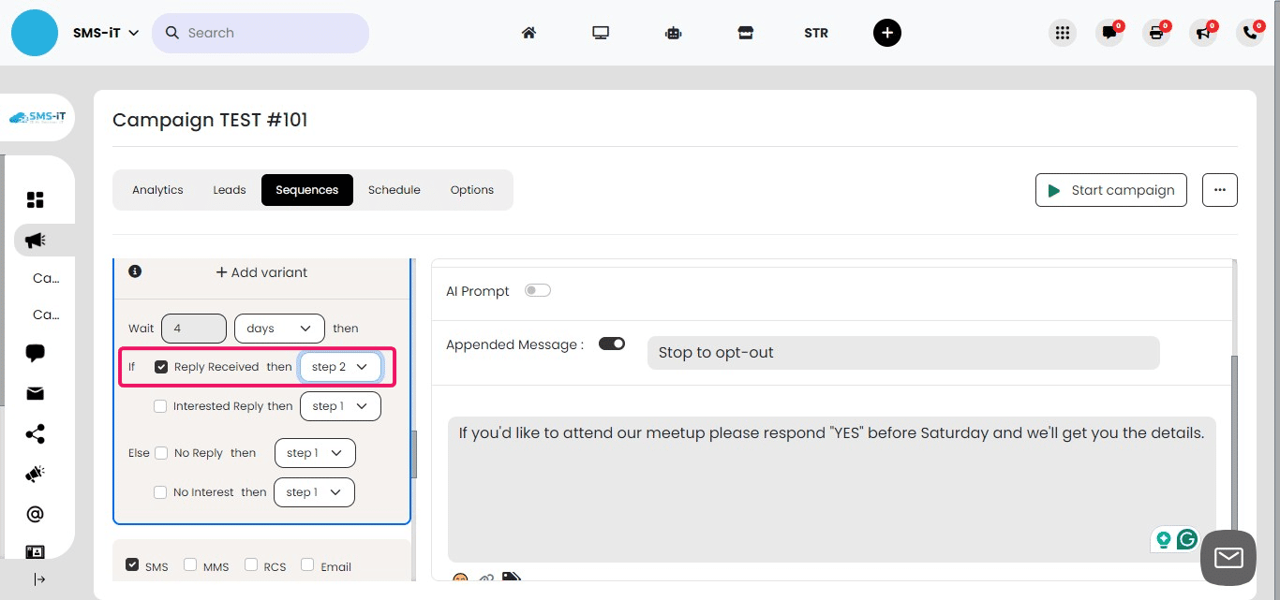Image resolution: width=1280 pixels, height=600 pixels.
Task: Open the Home icon in top navigation
Action: point(528,32)
